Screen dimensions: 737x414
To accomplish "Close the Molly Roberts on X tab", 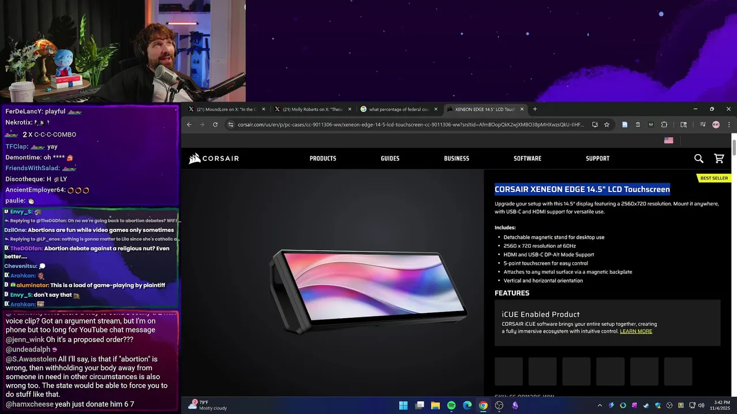I will click(349, 109).
